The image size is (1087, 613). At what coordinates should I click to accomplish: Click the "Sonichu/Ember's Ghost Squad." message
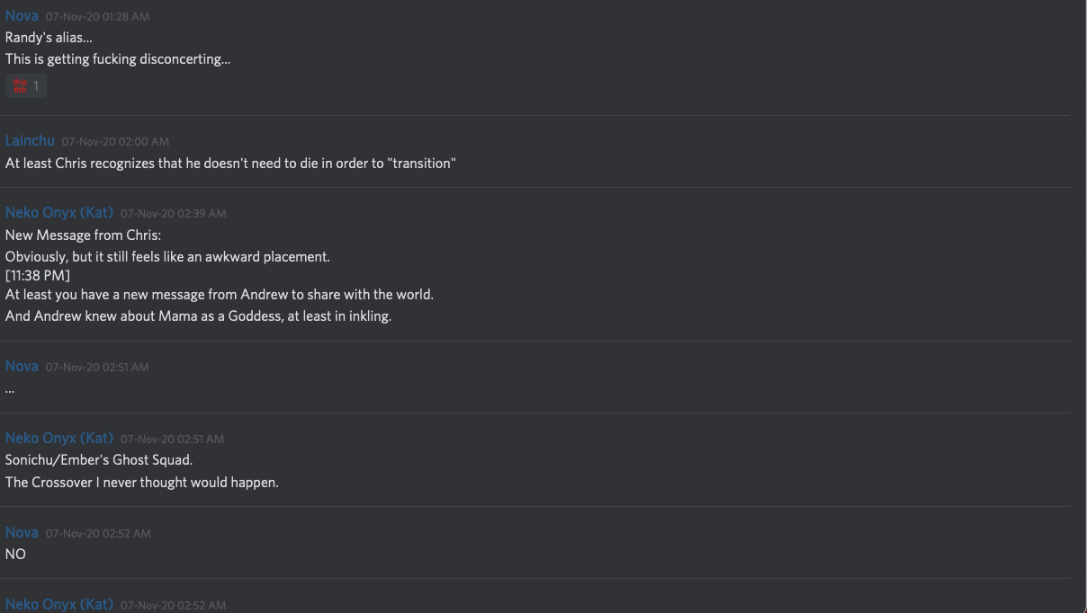99,460
